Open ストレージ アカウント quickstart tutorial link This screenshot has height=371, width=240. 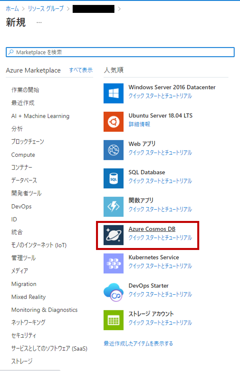tap(160, 323)
